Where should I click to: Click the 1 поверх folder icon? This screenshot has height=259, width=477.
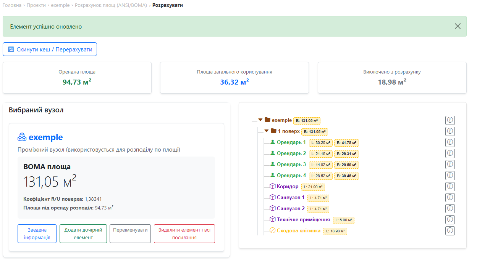click(273, 131)
